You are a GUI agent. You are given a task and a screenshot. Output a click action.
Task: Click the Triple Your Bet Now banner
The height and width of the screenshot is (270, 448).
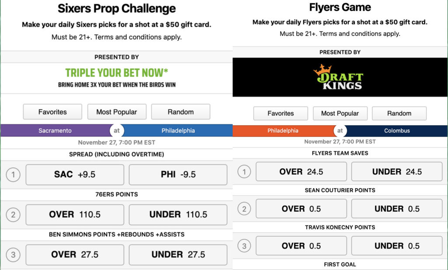click(x=116, y=77)
